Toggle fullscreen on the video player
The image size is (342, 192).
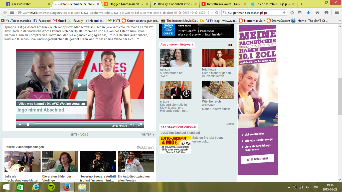pos(140,124)
